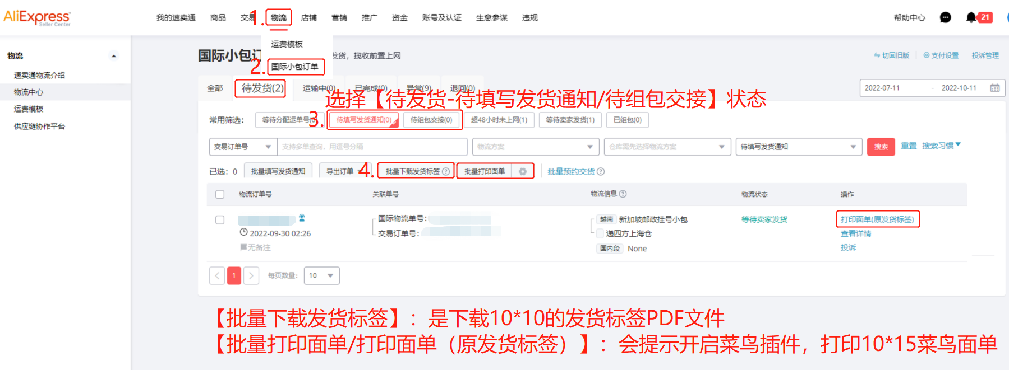Open the date range calendar icon
Screen dimensions: 1009x370
click(x=995, y=88)
